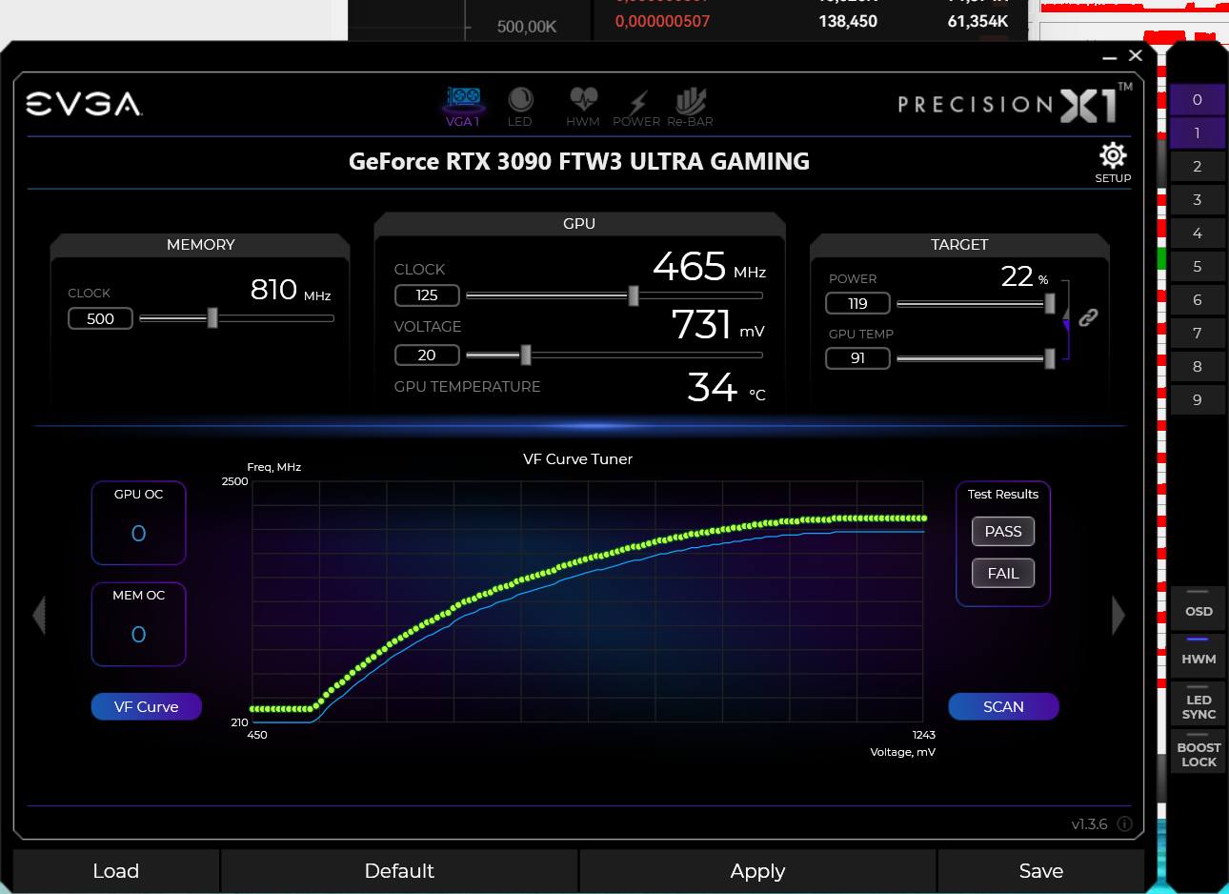Click the "GeForce RTX 3090 FTW3 ULTRA GAMING" title
The image size is (1229, 894).
coord(579,161)
